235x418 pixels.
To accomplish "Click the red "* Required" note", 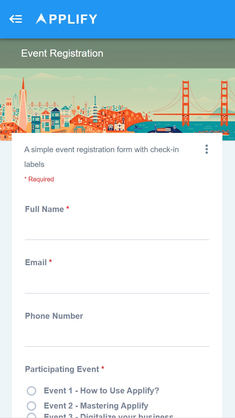I will coord(39,179).
